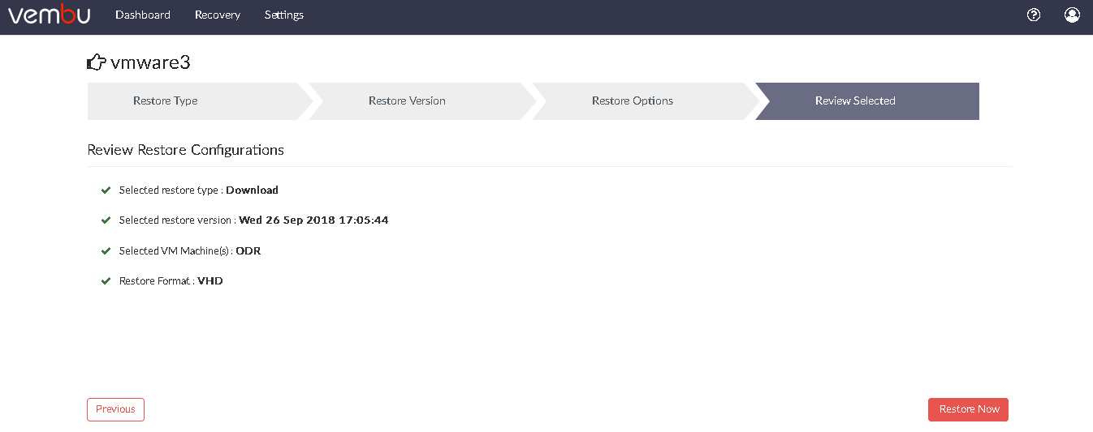Click the restore type value Download
Image resolution: width=1093 pixels, height=432 pixels.
[x=252, y=190]
